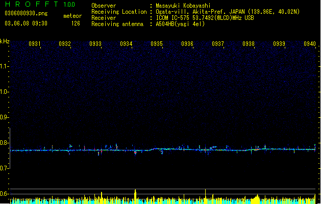Click the meteor count value 126
The width and height of the screenshot is (321, 204).
(76, 23)
